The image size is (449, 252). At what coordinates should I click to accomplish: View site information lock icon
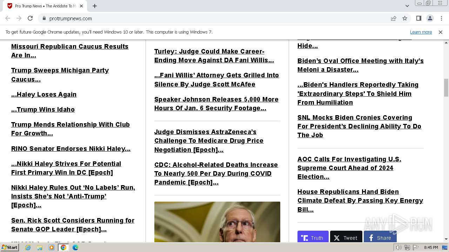[44, 18]
